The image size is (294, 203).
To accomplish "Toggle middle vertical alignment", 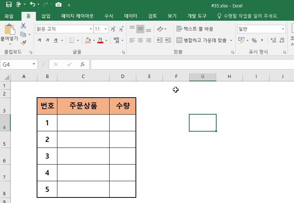I will (140, 29).
